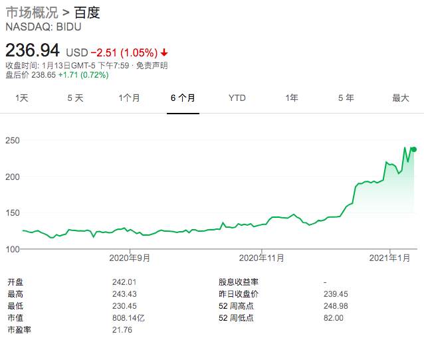This screenshot has height=346, width=424.
Task: Open the 免责声明 disclaimer link
Action: tap(152, 66)
